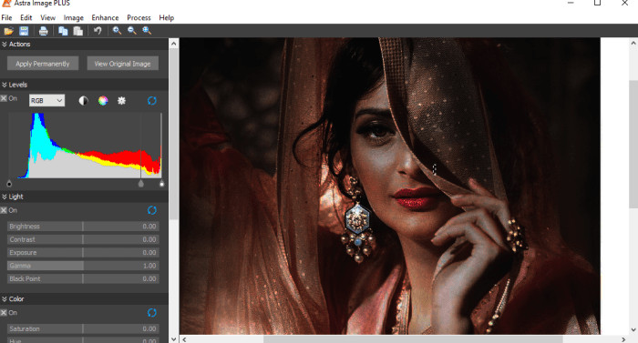
Task: Click the Black Point slider
Action: click(83, 278)
